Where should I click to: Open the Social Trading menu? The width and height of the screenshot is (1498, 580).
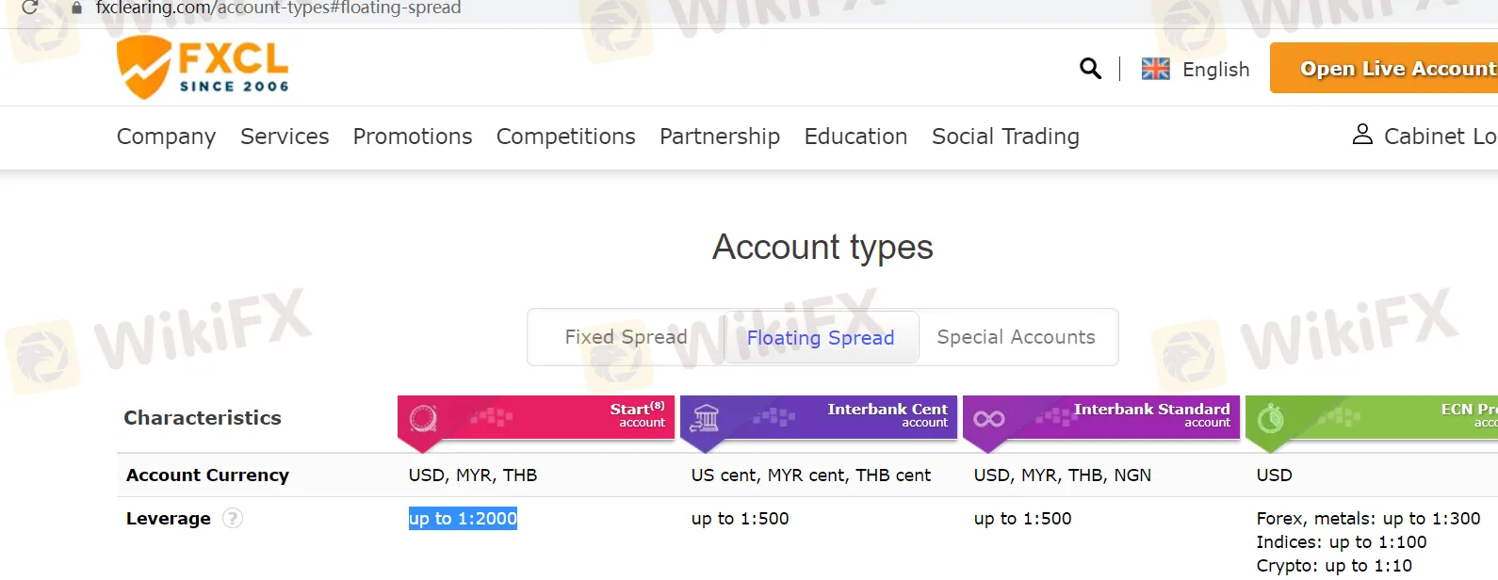point(1005,137)
